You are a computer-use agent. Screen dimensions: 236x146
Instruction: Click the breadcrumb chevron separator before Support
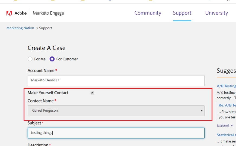(x=37, y=28)
